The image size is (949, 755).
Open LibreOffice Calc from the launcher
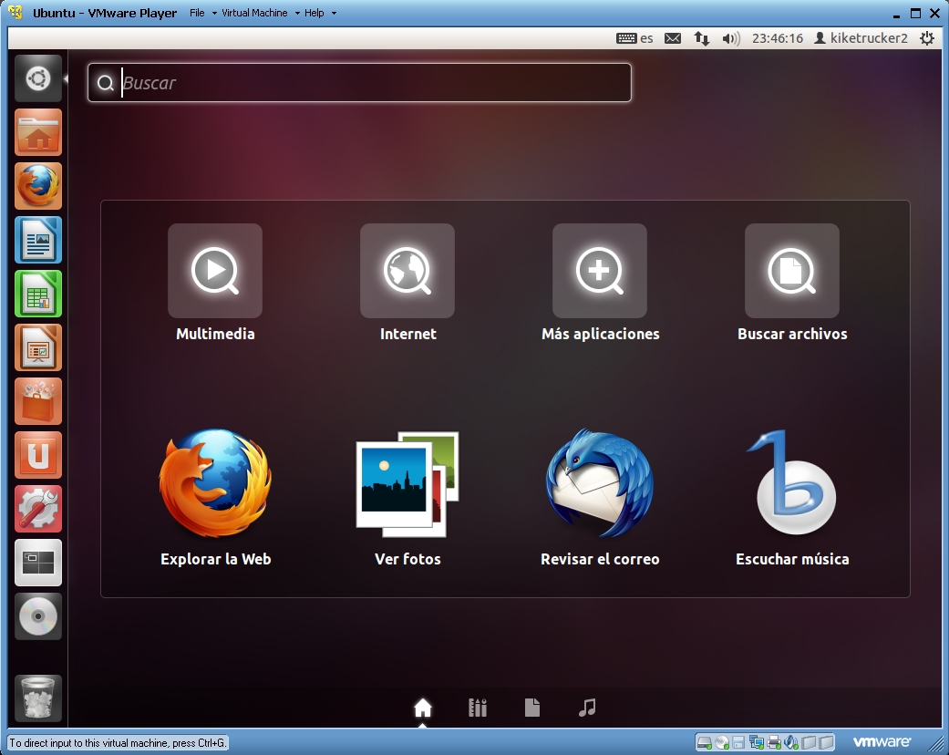coord(38,294)
